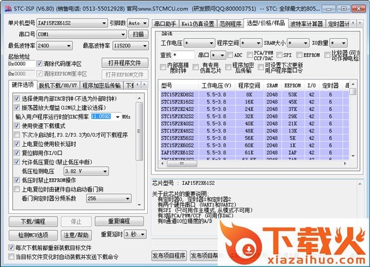Click the 扫描 scan button

[x=138, y=34]
